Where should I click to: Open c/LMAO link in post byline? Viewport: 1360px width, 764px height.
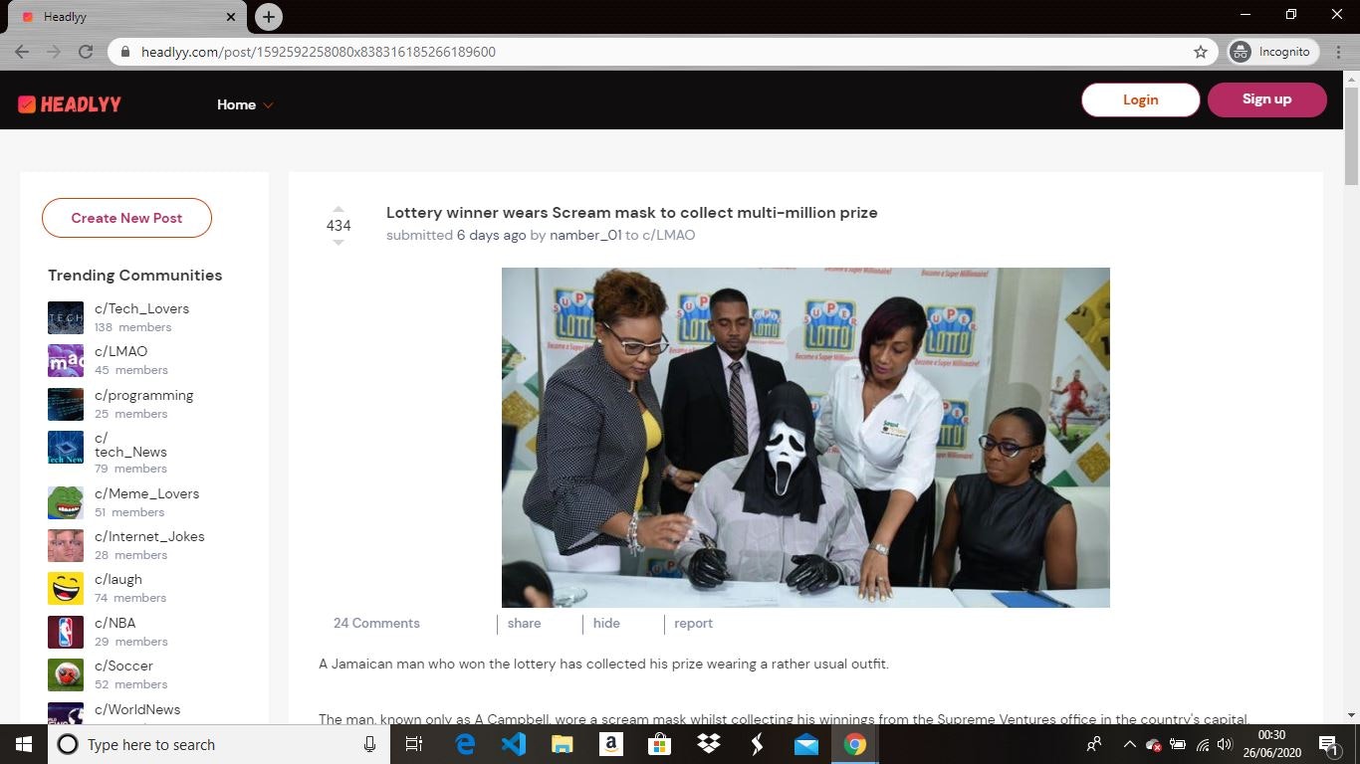669,235
